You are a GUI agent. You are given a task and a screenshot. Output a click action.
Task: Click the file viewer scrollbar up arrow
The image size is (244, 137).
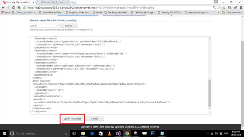(209, 38)
